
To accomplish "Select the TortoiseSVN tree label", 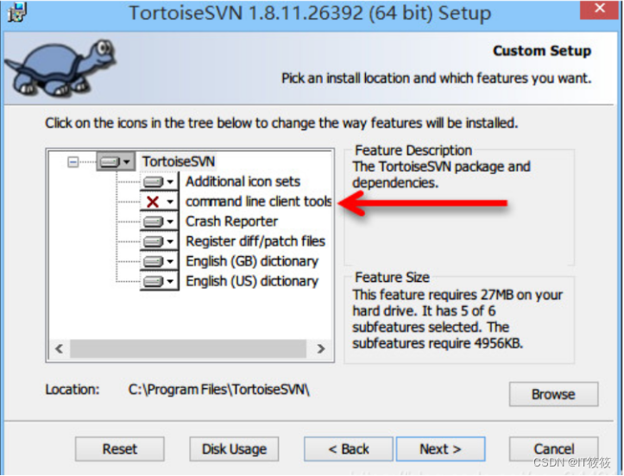I will coord(179,162).
